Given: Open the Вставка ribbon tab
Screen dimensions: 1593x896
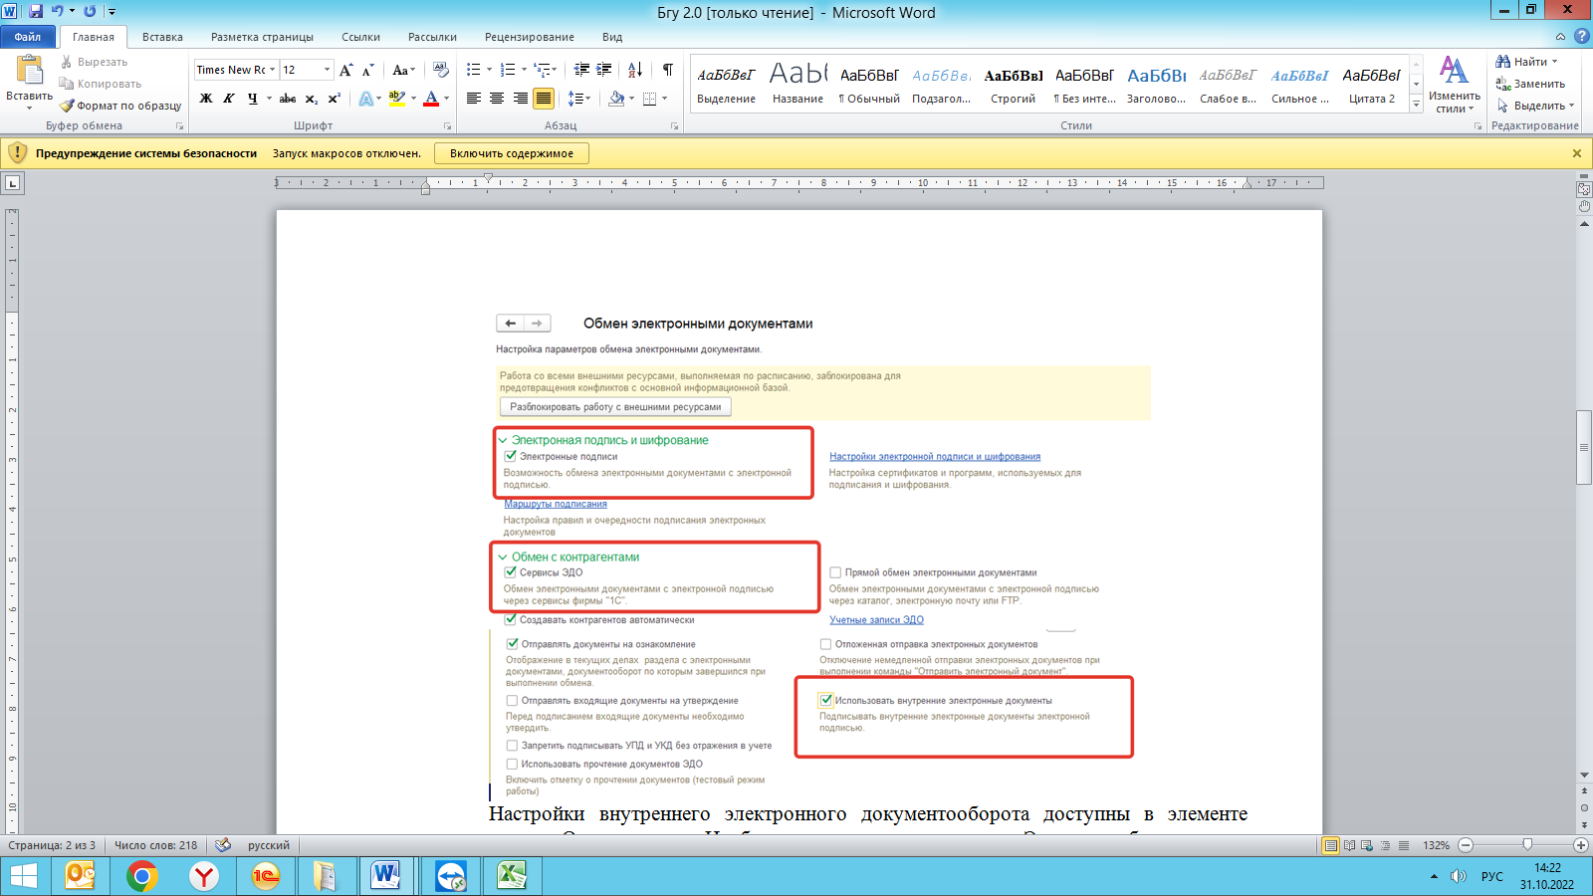Looking at the screenshot, I should [162, 37].
